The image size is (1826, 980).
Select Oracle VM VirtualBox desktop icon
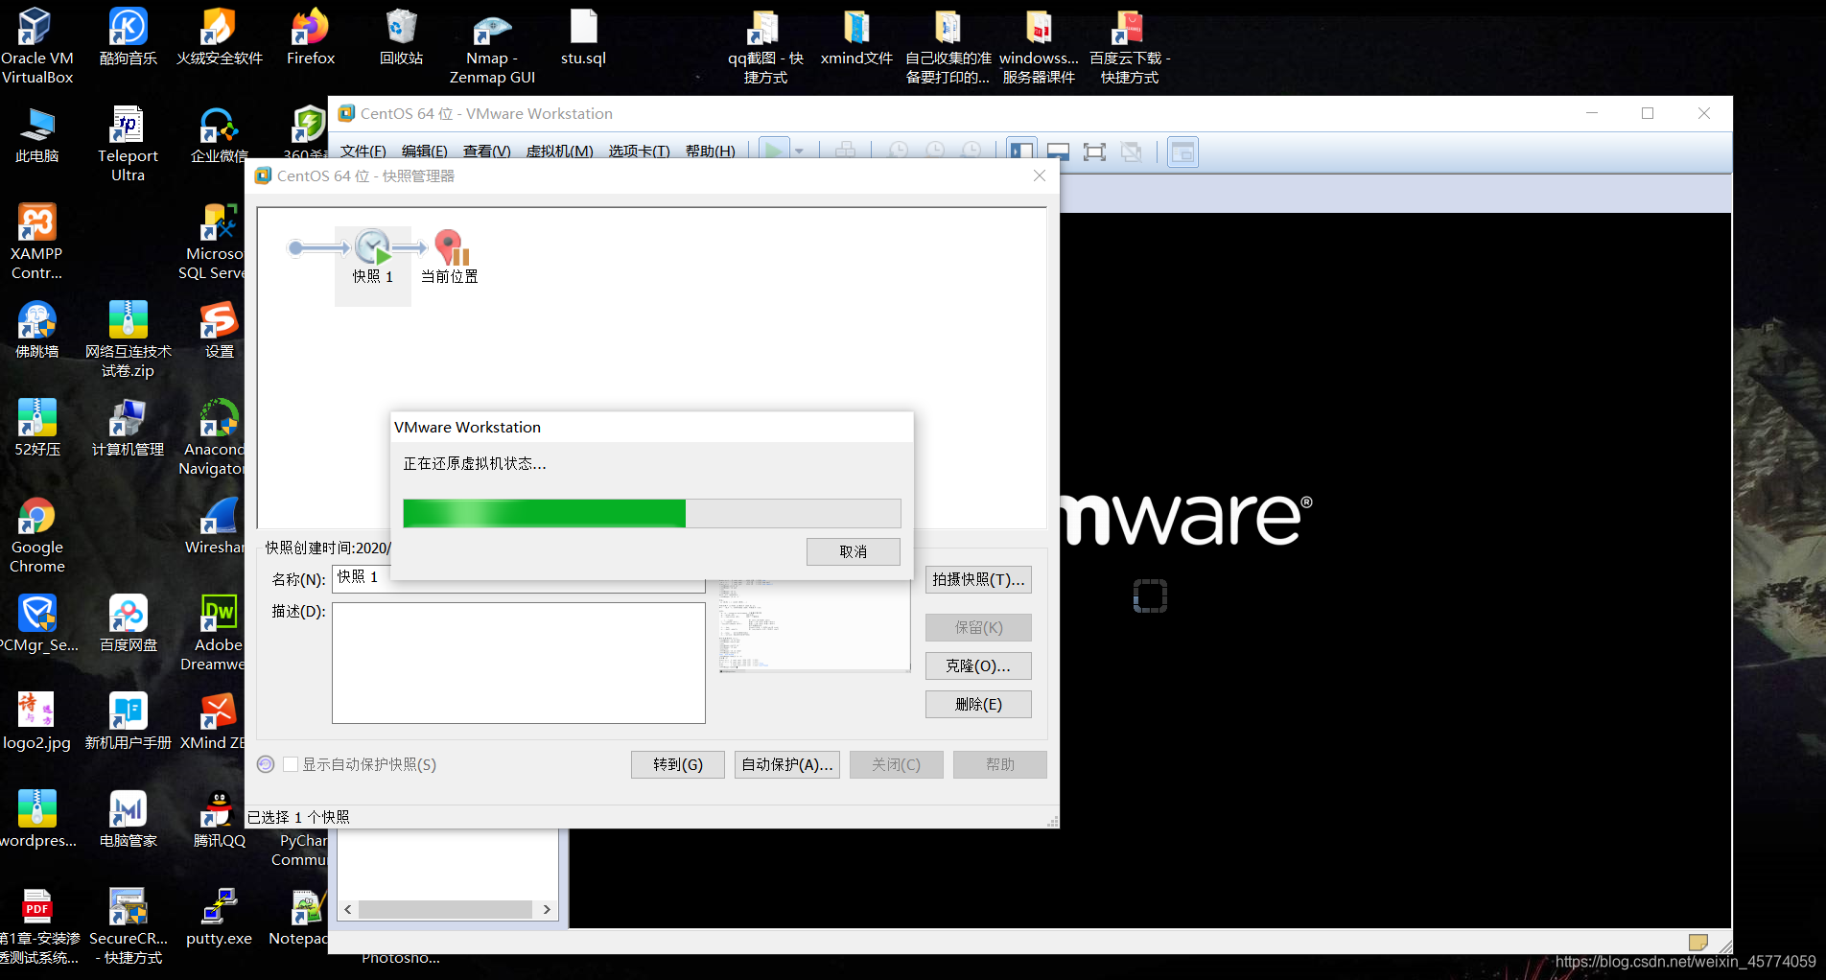pos(36,45)
